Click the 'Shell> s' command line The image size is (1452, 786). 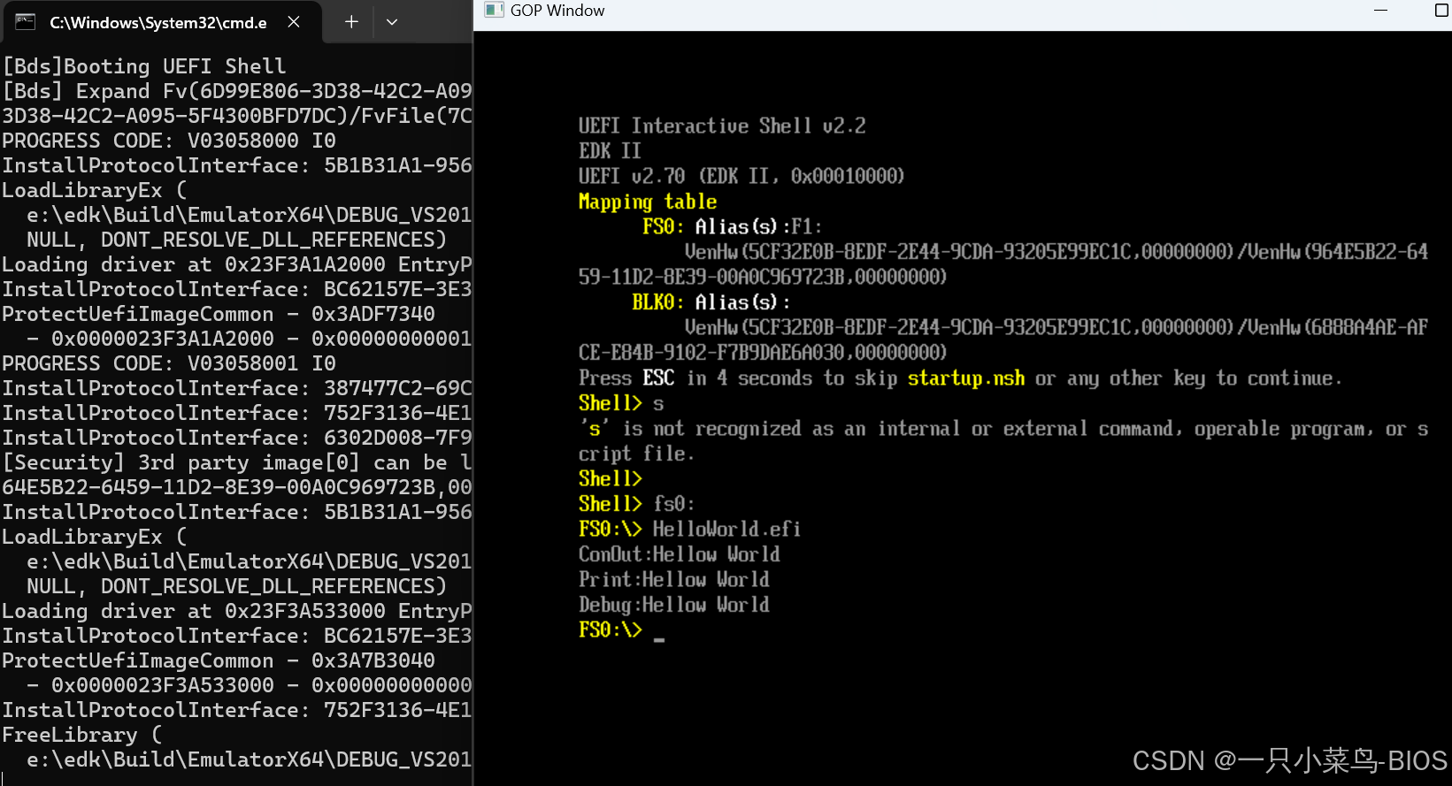coord(621,403)
